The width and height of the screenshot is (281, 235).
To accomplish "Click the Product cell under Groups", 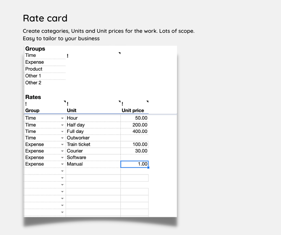I will 44,69.
